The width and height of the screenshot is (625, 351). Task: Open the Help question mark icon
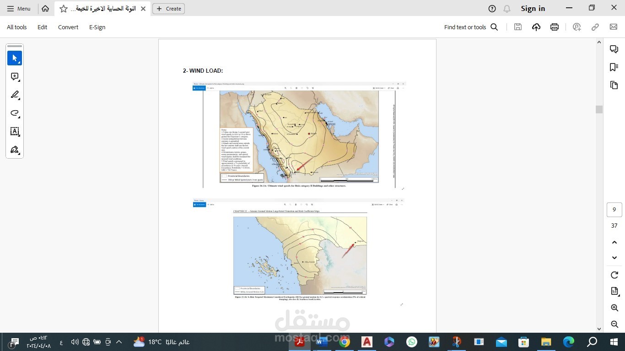492,9
